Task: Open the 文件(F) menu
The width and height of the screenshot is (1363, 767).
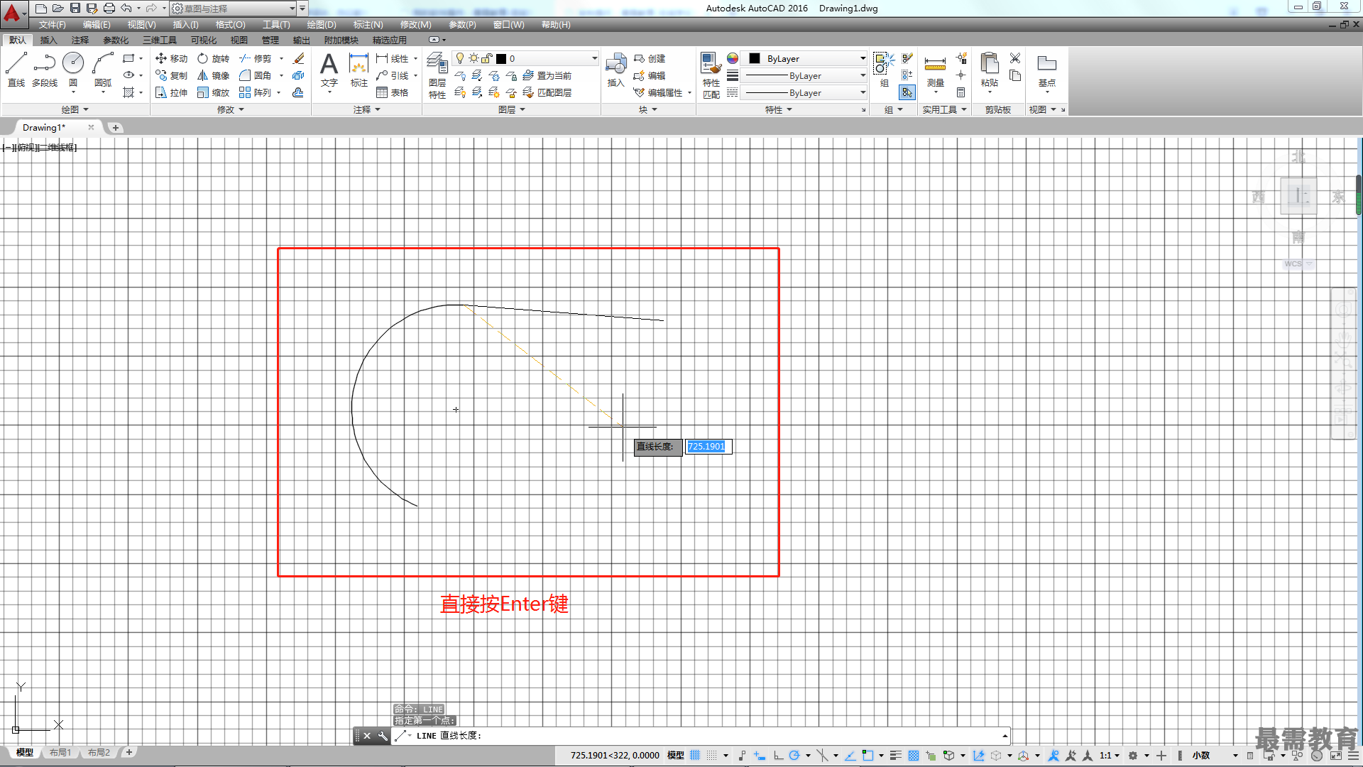Action: coord(52,25)
